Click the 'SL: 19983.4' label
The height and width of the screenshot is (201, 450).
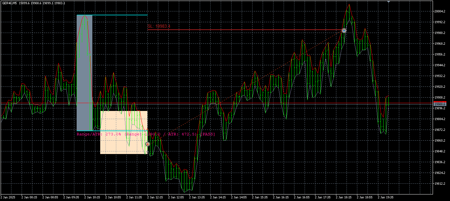[159, 26]
